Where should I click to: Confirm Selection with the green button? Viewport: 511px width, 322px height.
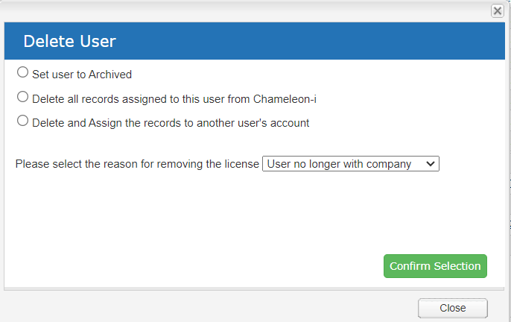click(435, 266)
